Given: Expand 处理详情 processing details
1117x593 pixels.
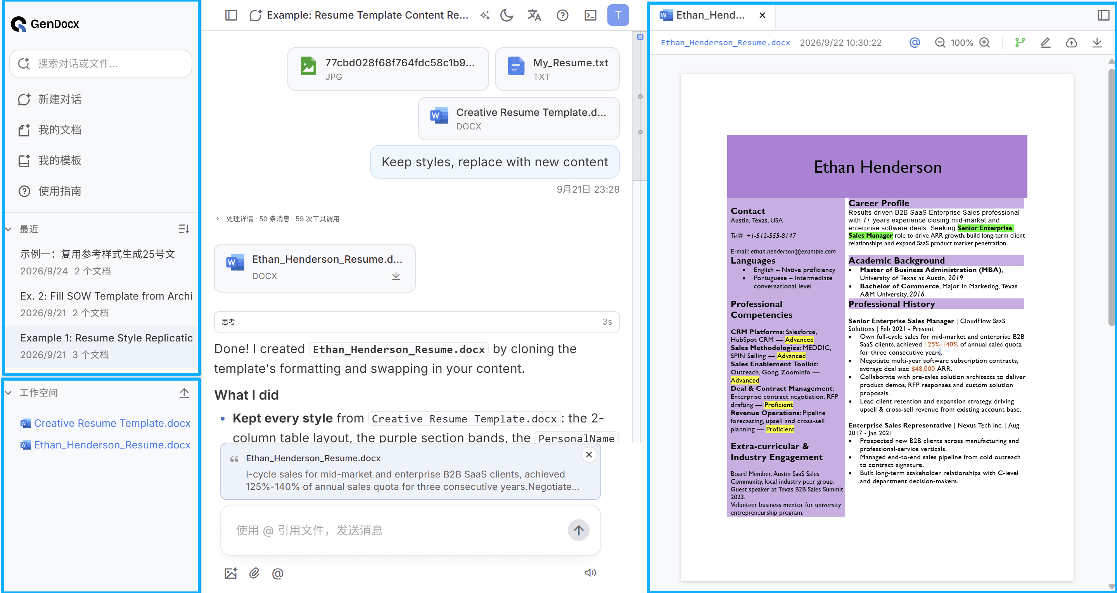Looking at the screenshot, I should click(278, 219).
